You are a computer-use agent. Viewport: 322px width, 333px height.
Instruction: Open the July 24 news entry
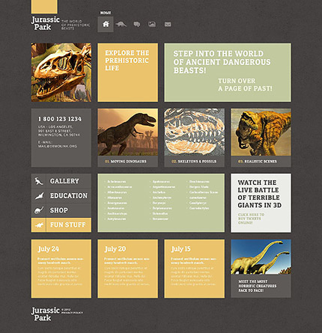pos(61,269)
